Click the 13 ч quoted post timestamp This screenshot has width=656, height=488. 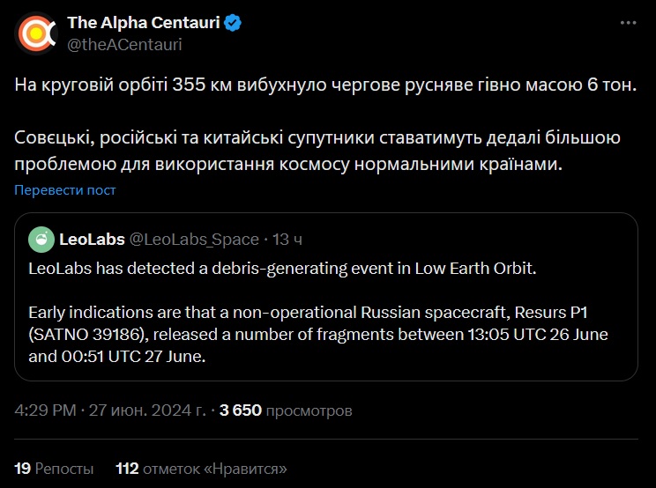pos(288,240)
